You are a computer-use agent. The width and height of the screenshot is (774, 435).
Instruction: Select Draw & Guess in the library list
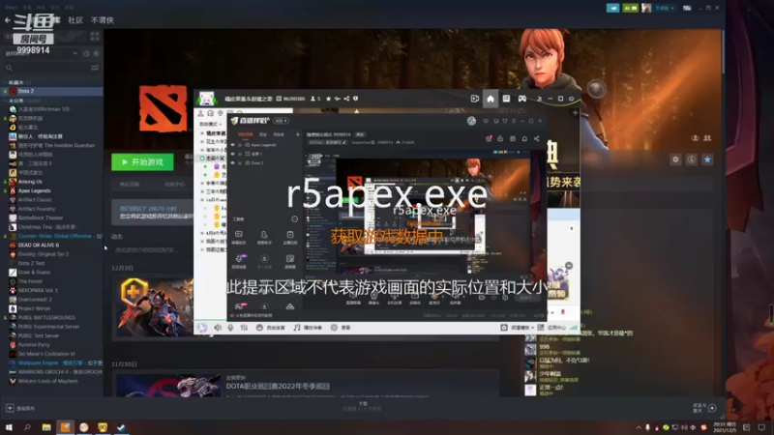click(52, 273)
